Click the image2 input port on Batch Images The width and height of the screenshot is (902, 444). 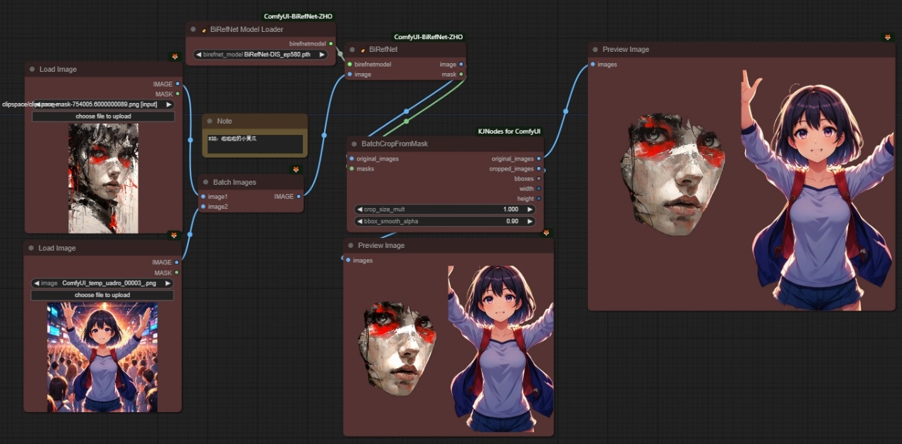(203, 207)
